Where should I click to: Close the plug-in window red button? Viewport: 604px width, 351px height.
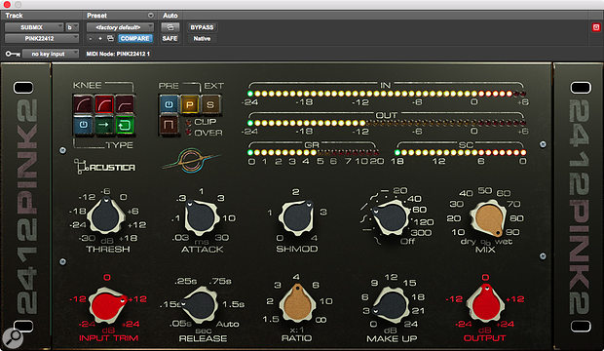point(7,4)
